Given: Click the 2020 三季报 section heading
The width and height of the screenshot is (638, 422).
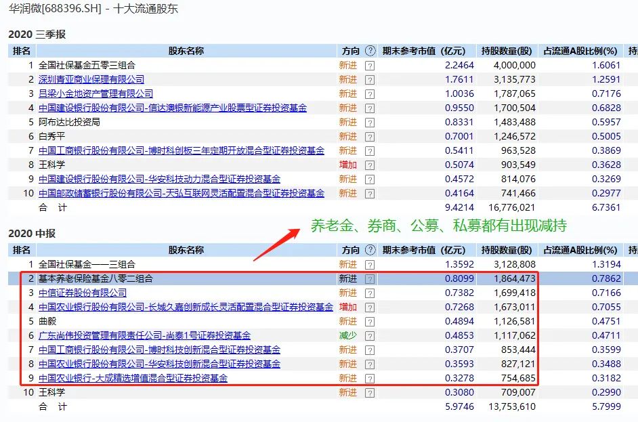Looking at the screenshot, I should click(x=37, y=35).
